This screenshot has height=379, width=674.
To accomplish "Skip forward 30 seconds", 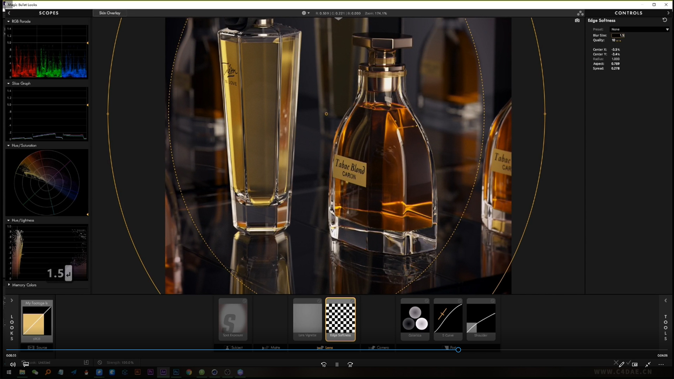I will [x=350, y=365].
